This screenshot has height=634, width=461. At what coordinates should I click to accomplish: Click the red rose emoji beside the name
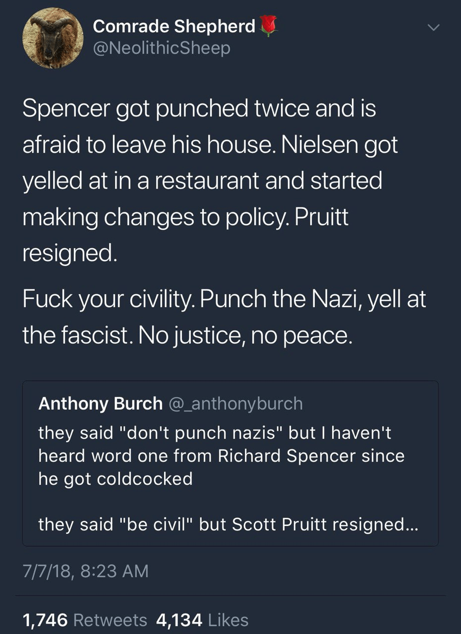coord(268,26)
